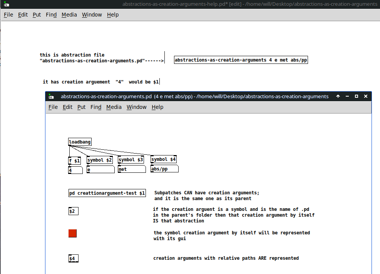
Task: Click the red canvas GUI square
Action: 72,233
